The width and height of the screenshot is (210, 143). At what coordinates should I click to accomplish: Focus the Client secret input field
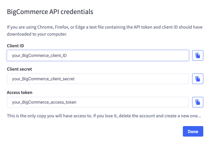[x=98, y=79]
